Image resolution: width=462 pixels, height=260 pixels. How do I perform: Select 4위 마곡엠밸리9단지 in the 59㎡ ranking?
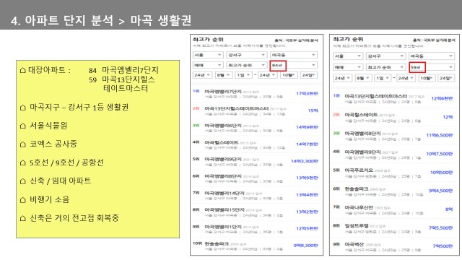coord(393,154)
